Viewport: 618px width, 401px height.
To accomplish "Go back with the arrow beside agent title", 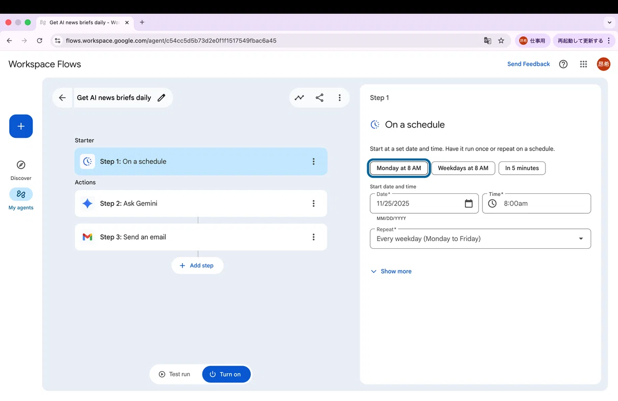I will pyautogui.click(x=62, y=98).
